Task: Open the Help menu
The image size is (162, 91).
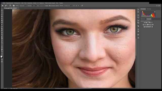Action: (61, 3)
